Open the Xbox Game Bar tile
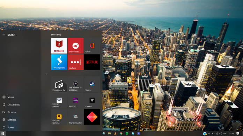The width and height of the screenshot is (243, 136). [59, 84]
